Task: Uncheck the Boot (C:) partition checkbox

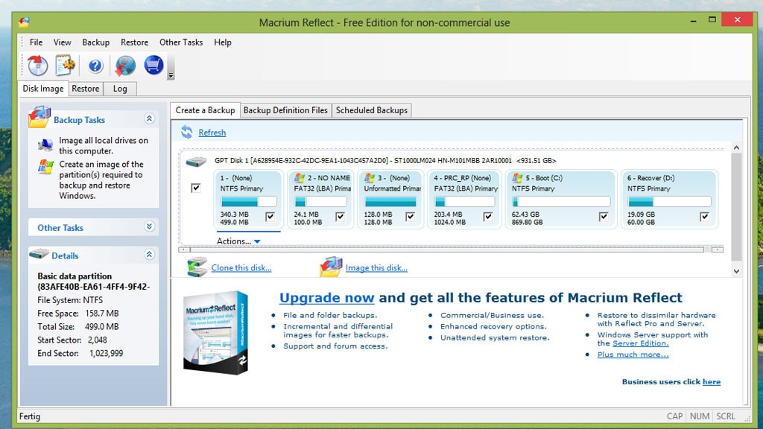Action: (603, 217)
